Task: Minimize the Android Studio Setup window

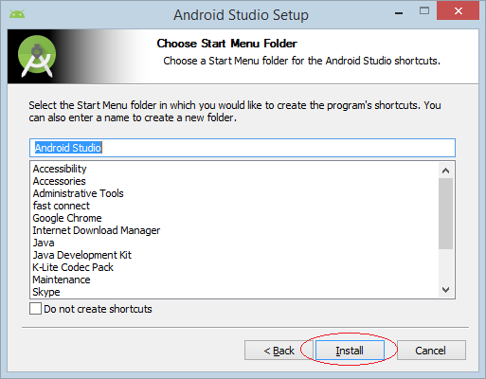Action: click(x=399, y=13)
